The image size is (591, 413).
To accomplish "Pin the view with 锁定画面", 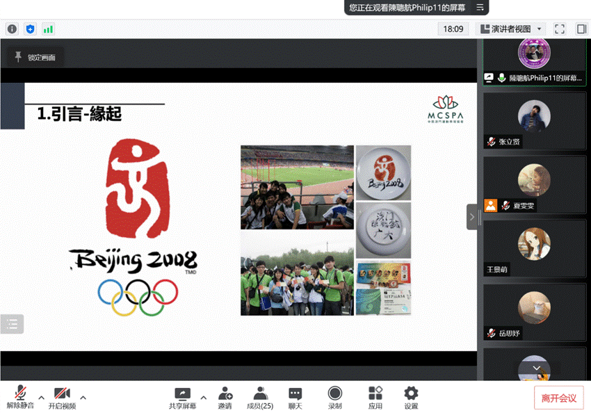I will point(35,57).
